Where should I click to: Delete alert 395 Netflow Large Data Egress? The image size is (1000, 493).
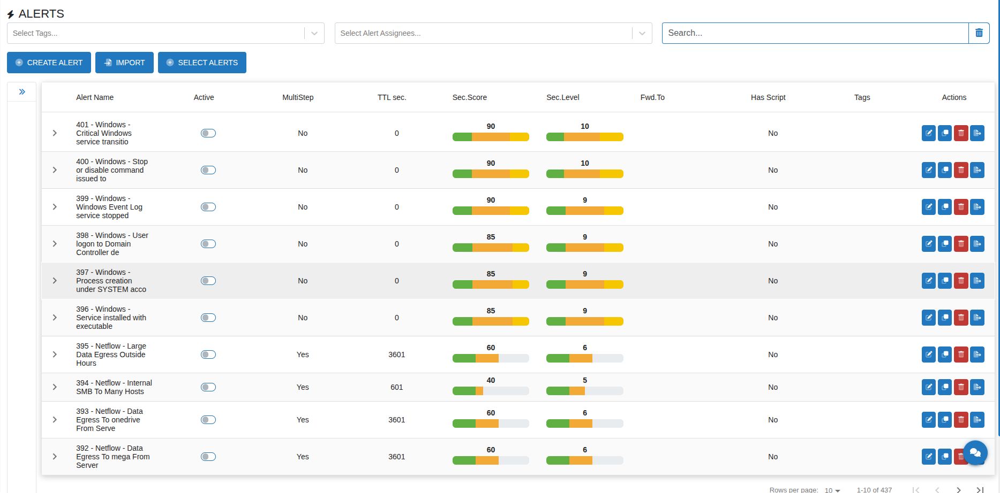pos(961,355)
